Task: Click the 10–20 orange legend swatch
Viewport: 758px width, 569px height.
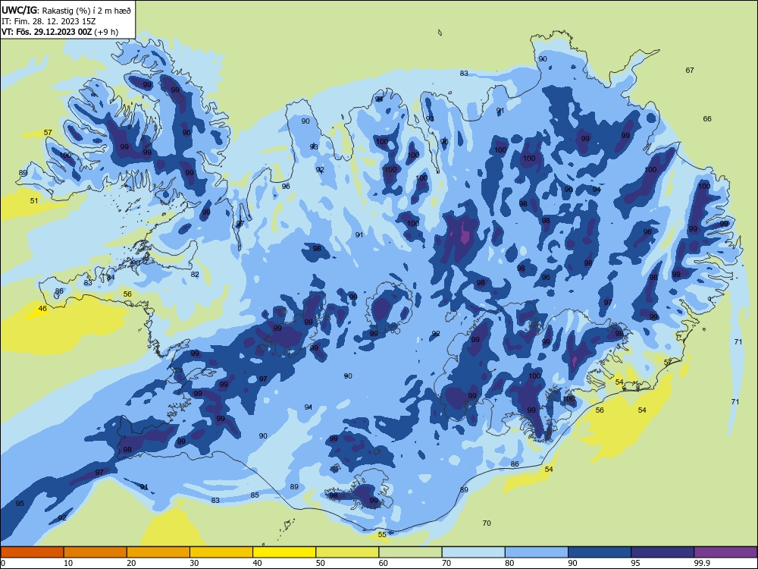Action: (96, 552)
